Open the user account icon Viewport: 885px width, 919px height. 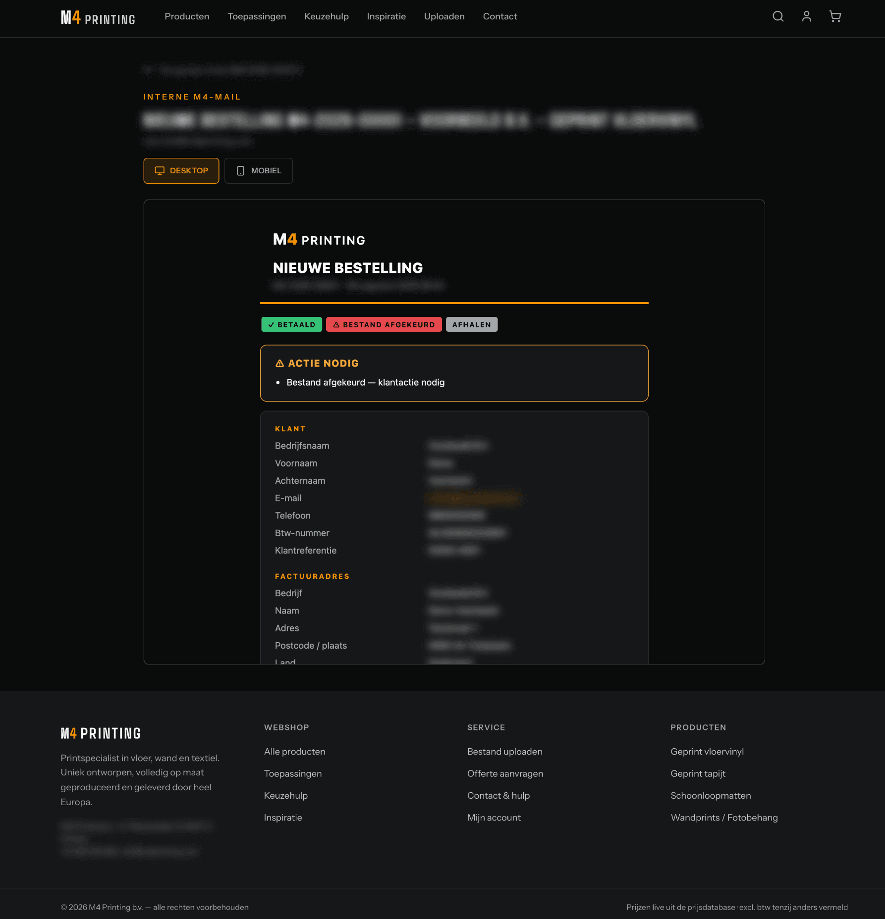tap(807, 16)
